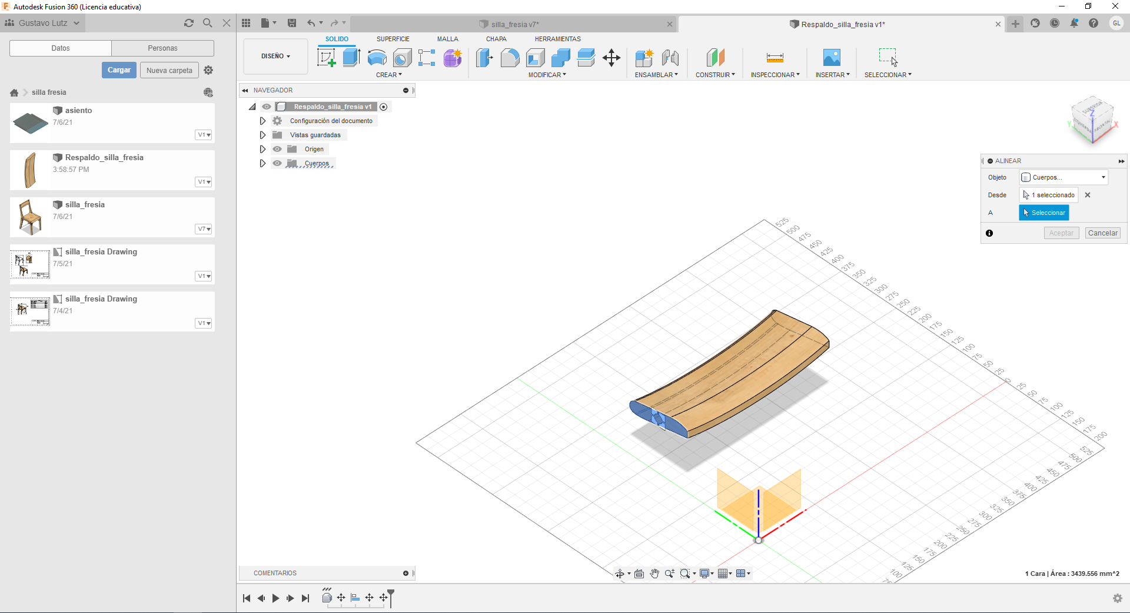The height and width of the screenshot is (613, 1130).
Task: Open version dropdown for silla_fresia V7
Action: (x=204, y=229)
